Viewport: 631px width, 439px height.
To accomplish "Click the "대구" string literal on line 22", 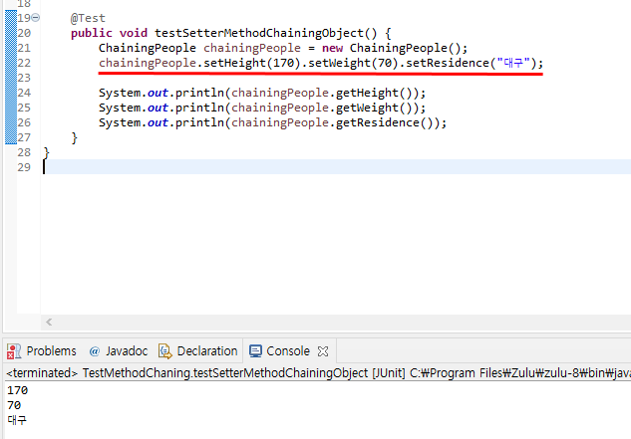I will pos(513,63).
